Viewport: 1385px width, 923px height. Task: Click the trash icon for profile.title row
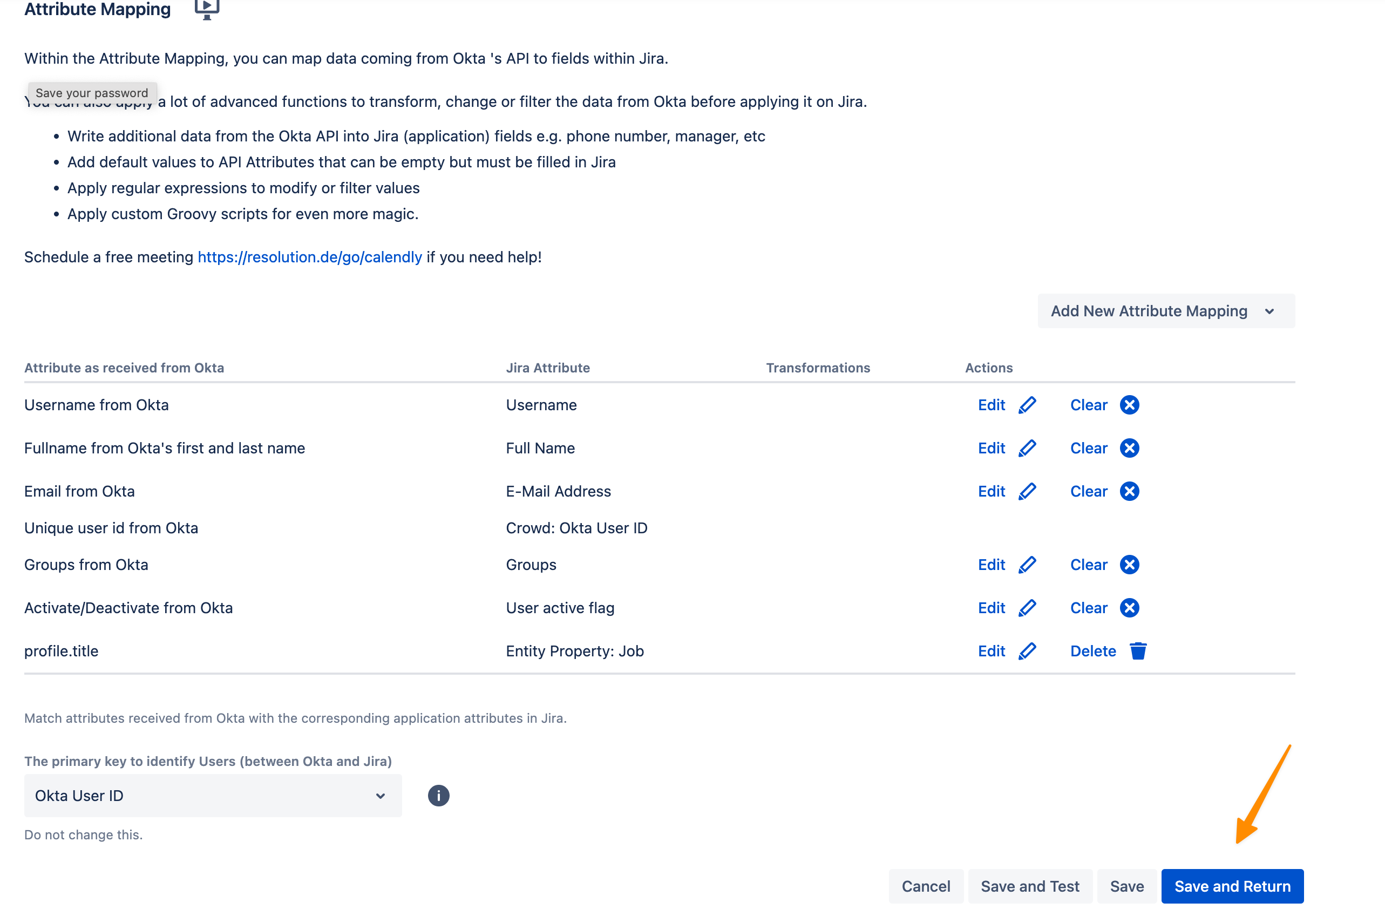(x=1137, y=651)
